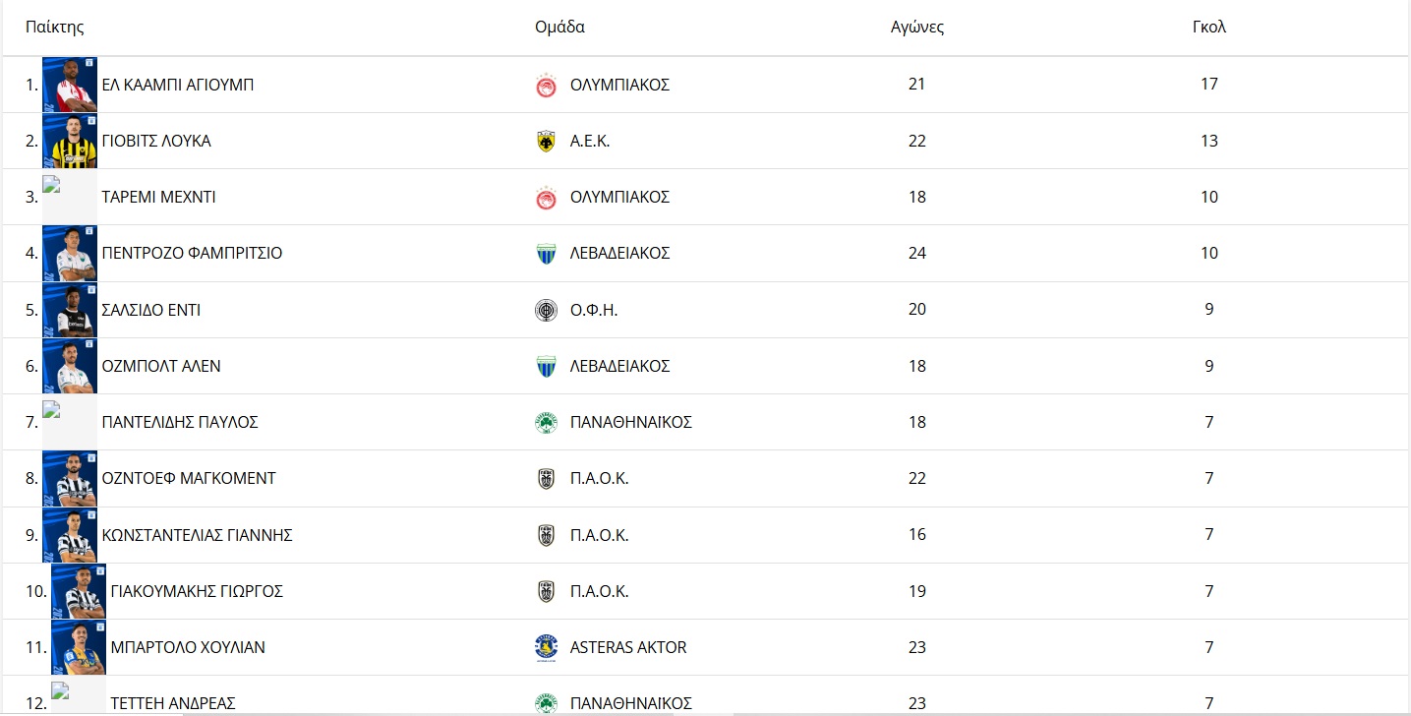This screenshot has height=716, width=1411.
Task: Click the A.E.K. team crest icon
Action: click(x=546, y=142)
